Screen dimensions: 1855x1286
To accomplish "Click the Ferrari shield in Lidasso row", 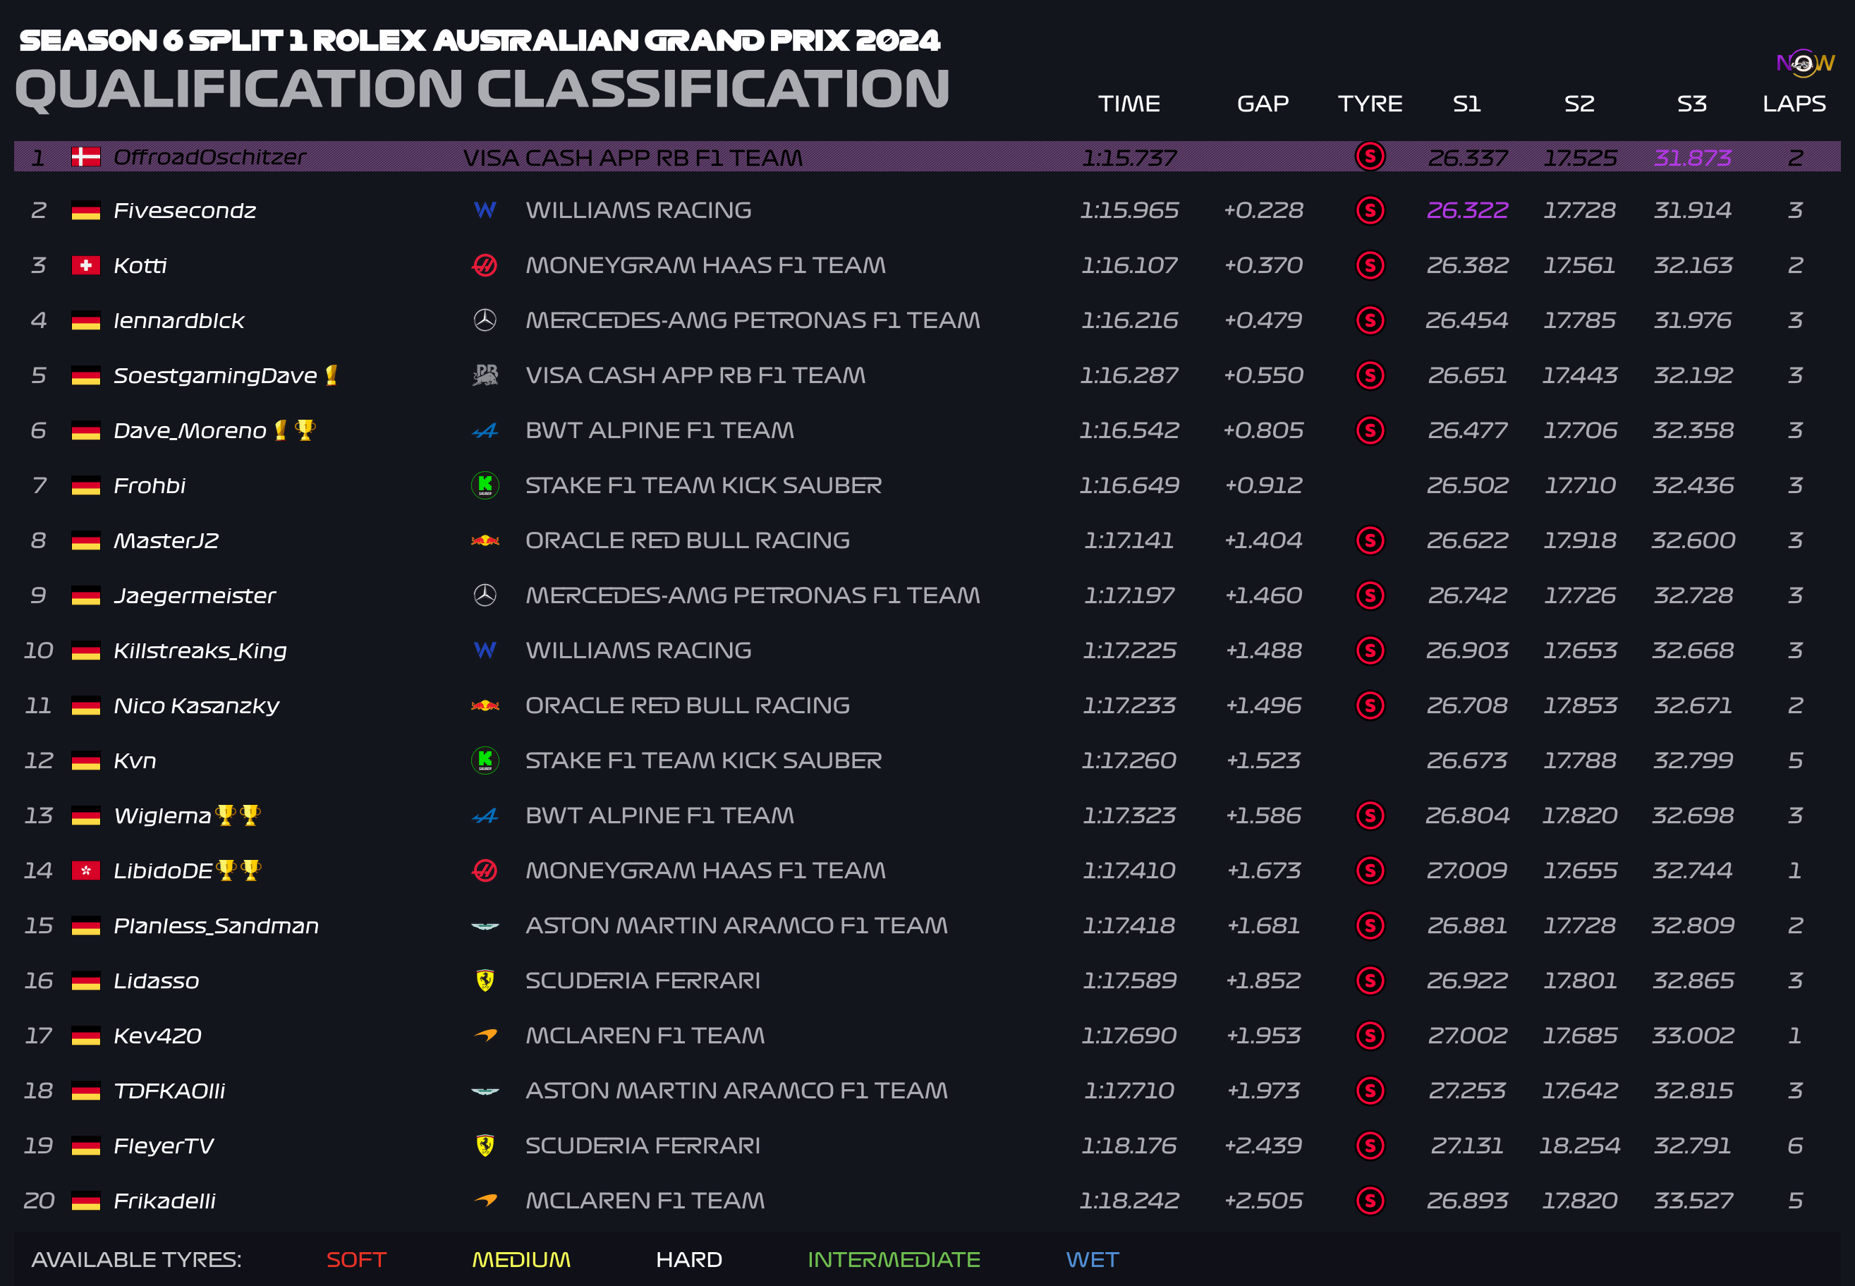I will click(x=485, y=981).
